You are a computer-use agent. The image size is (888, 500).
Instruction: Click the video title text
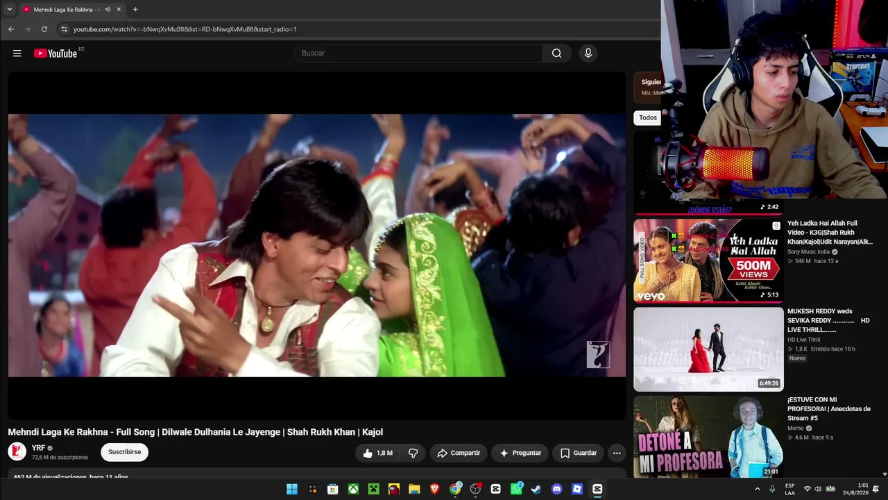tap(195, 432)
